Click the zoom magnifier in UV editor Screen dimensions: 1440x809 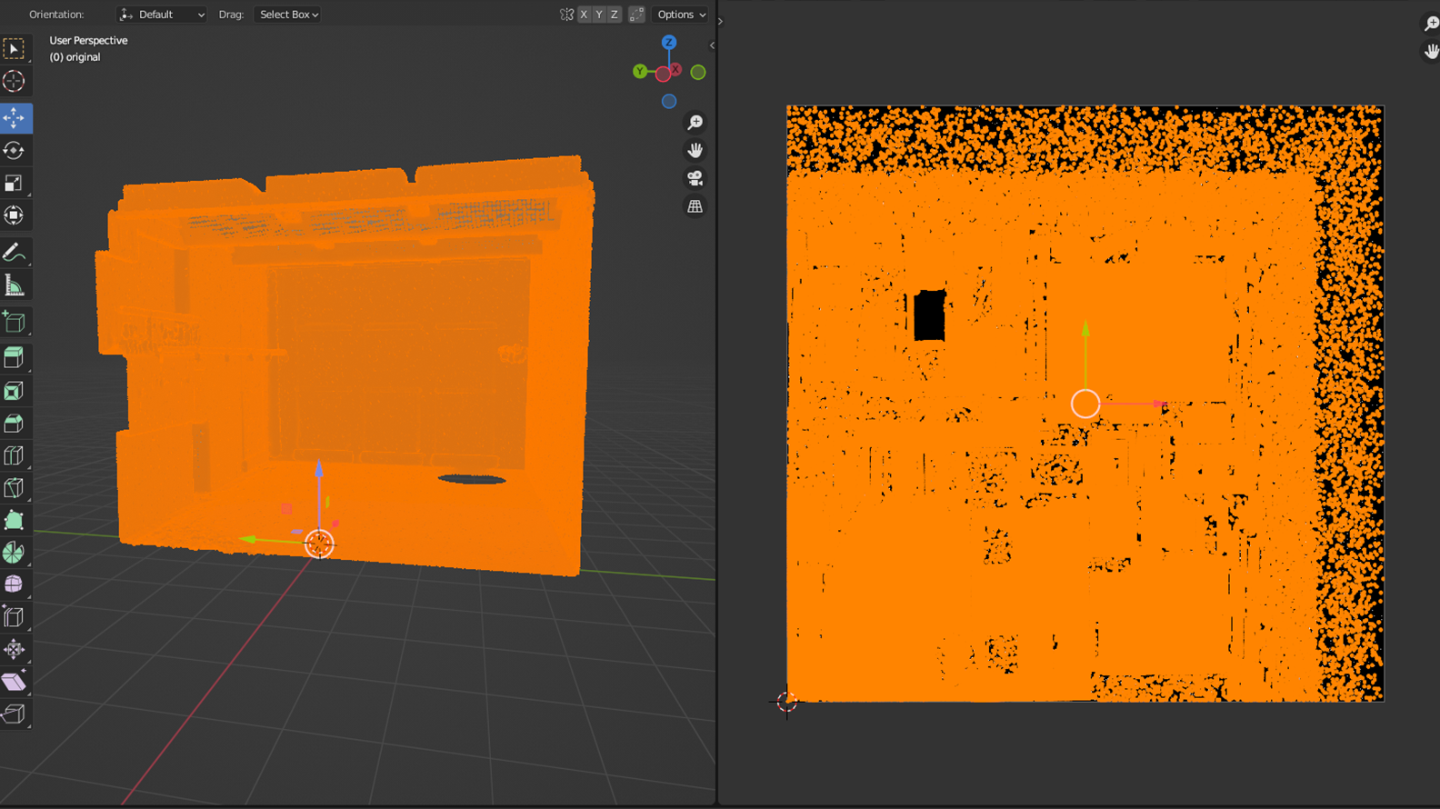click(x=1431, y=24)
